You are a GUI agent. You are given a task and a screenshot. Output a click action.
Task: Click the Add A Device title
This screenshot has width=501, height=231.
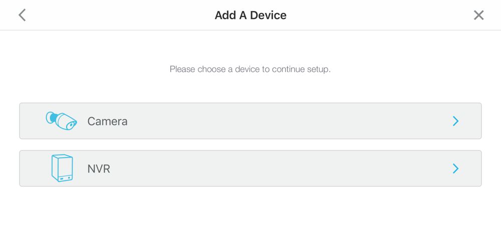click(x=250, y=15)
